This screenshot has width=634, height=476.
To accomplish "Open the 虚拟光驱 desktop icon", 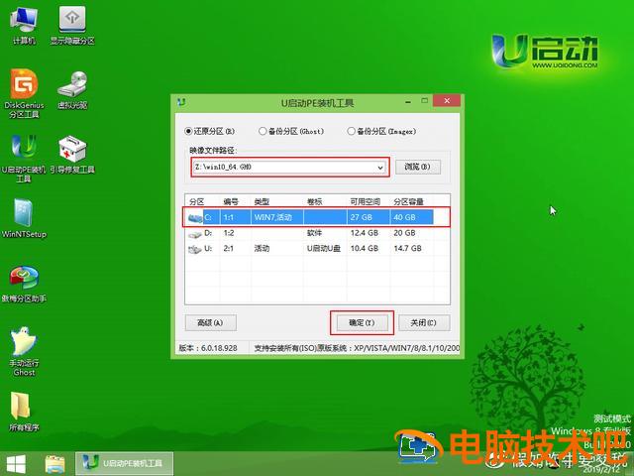I will pyautogui.click(x=72, y=90).
